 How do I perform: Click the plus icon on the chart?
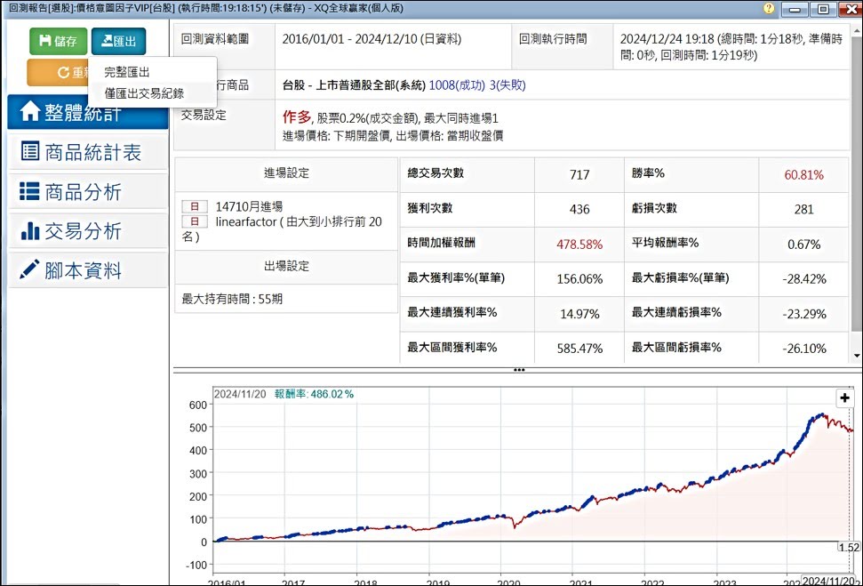[844, 398]
